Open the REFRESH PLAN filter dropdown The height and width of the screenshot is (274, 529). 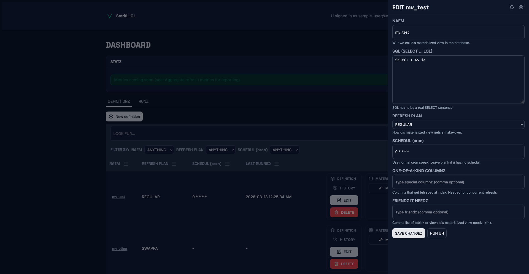click(x=220, y=150)
